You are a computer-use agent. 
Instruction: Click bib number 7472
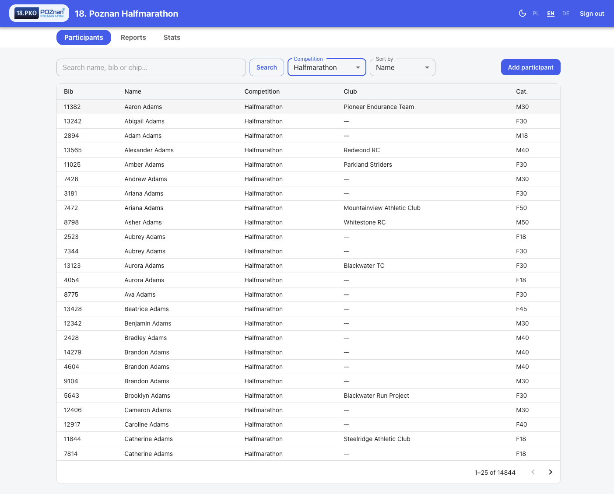[71, 208]
